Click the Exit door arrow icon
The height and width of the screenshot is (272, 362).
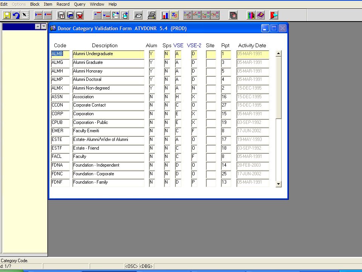tap(274, 15)
